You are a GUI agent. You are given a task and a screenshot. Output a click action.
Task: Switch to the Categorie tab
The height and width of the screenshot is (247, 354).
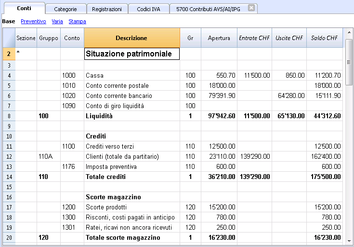coord(66,9)
